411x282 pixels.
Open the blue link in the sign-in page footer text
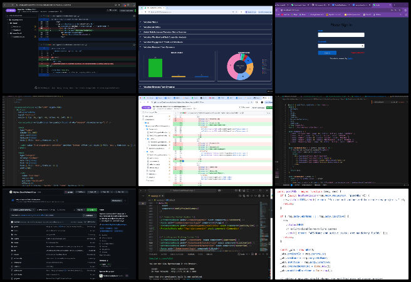click(350, 58)
